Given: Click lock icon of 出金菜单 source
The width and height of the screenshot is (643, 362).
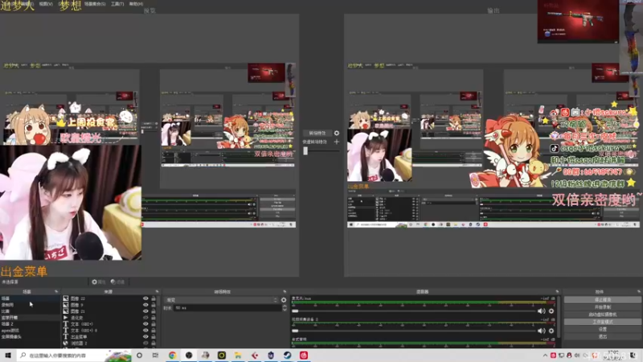Looking at the screenshot, I should (x=154, y=336).
